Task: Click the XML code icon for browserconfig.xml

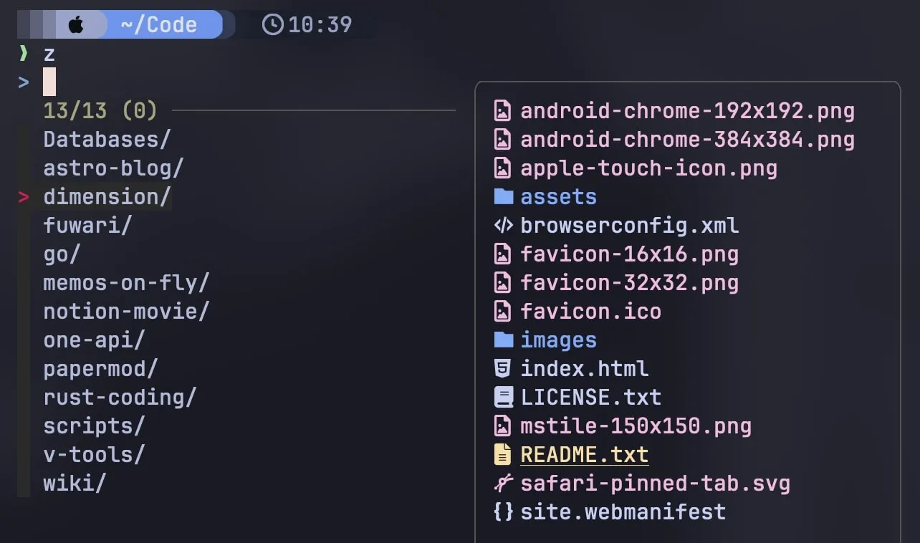Action: pos(504,226)
